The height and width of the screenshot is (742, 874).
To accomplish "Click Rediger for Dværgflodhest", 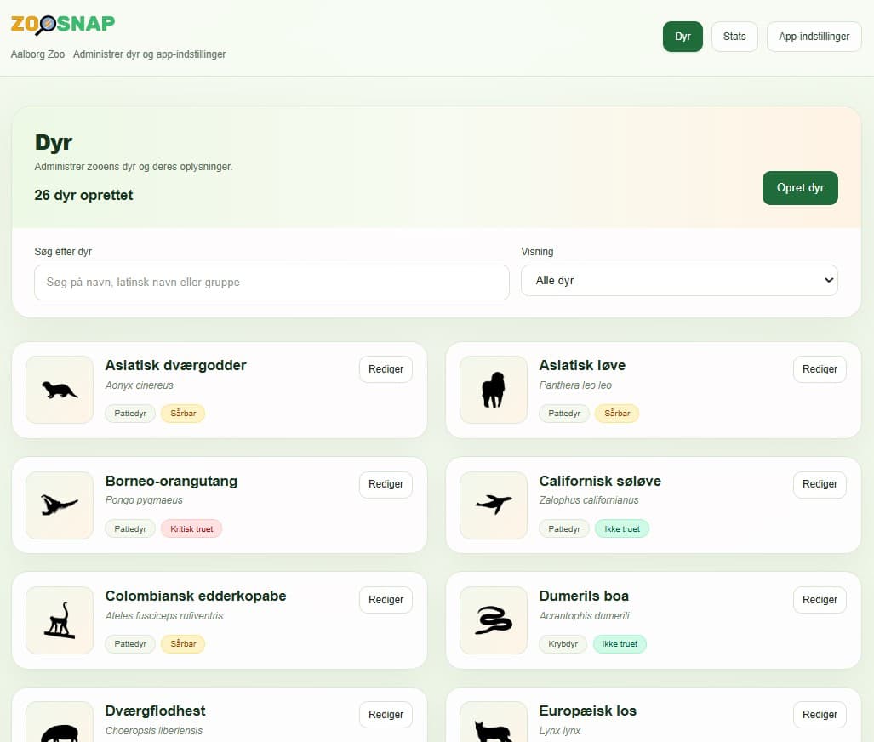I will (x=386, y=715).
